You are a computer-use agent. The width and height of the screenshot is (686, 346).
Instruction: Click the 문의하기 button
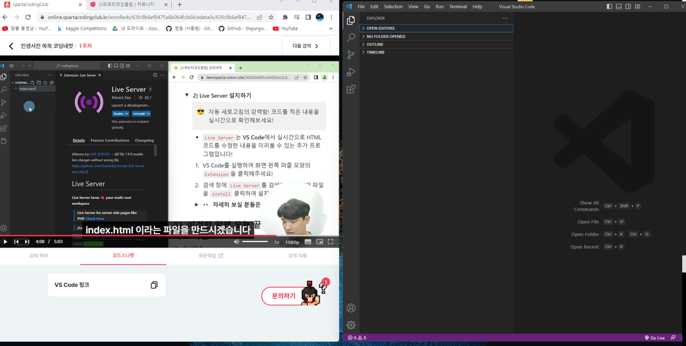[x=284, y=296]
